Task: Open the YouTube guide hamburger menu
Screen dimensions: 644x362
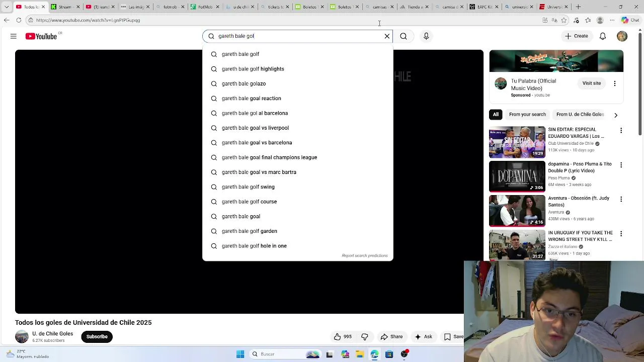Action: click(x=14, y=36)
